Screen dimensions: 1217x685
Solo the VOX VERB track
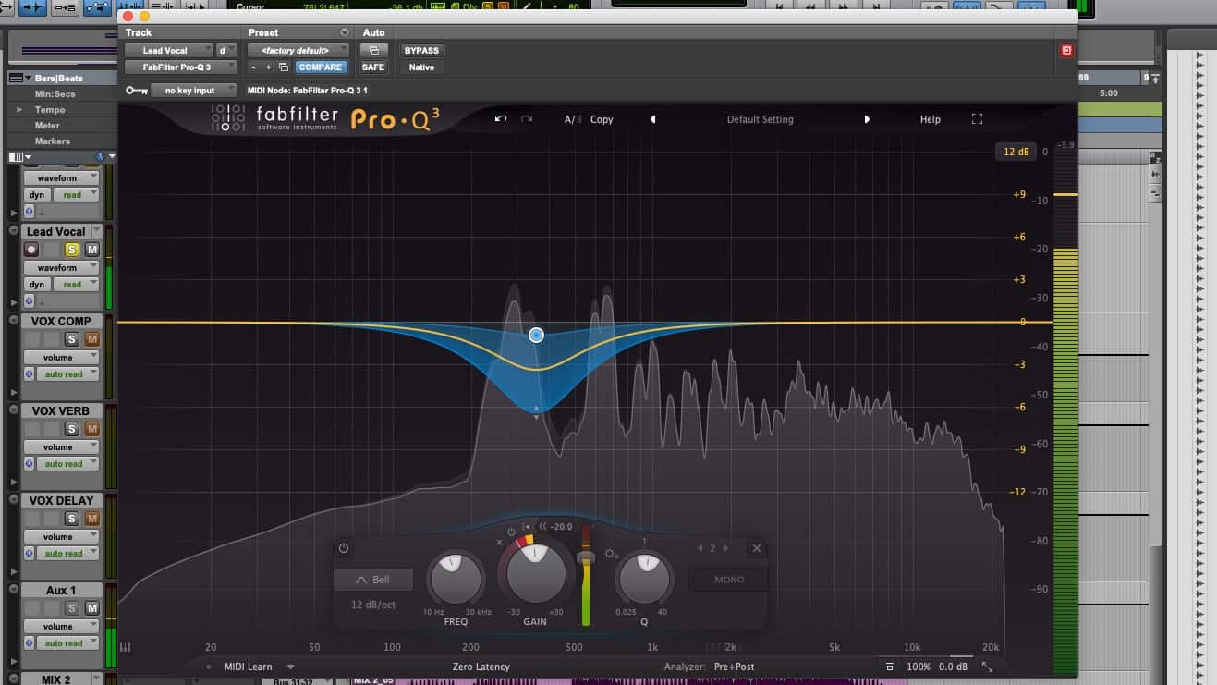(x=72, y=429)
